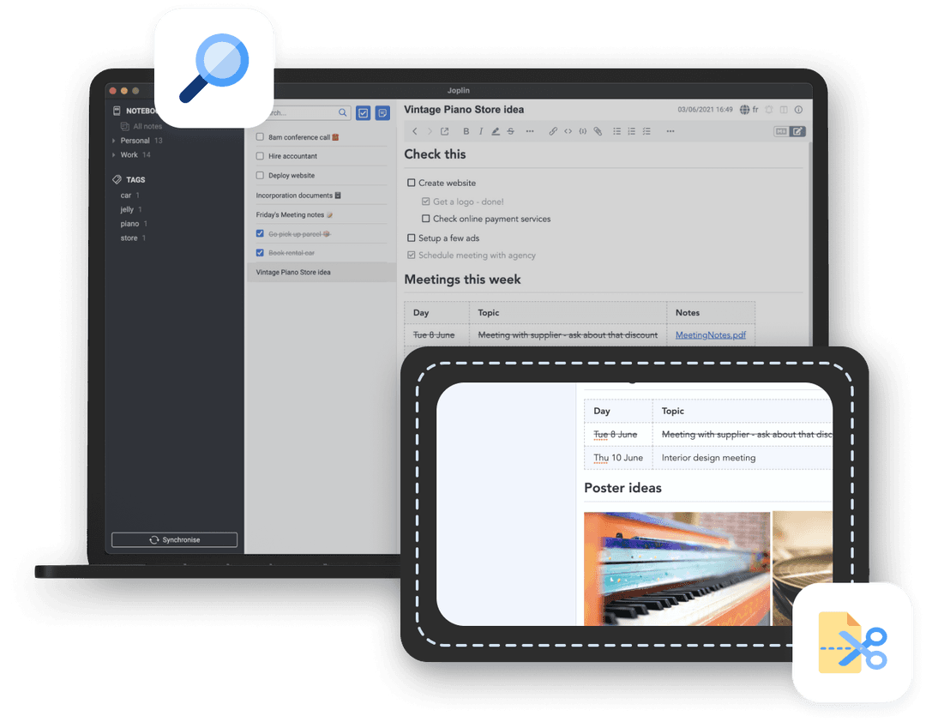
Task: Check the 8am conference call to-do
Action: [x=260, y=136]
